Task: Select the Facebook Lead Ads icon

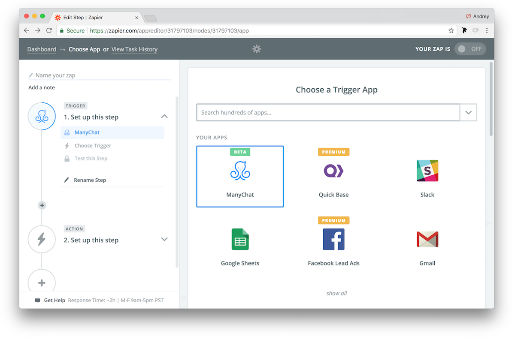Action: [x=333, y=239]
